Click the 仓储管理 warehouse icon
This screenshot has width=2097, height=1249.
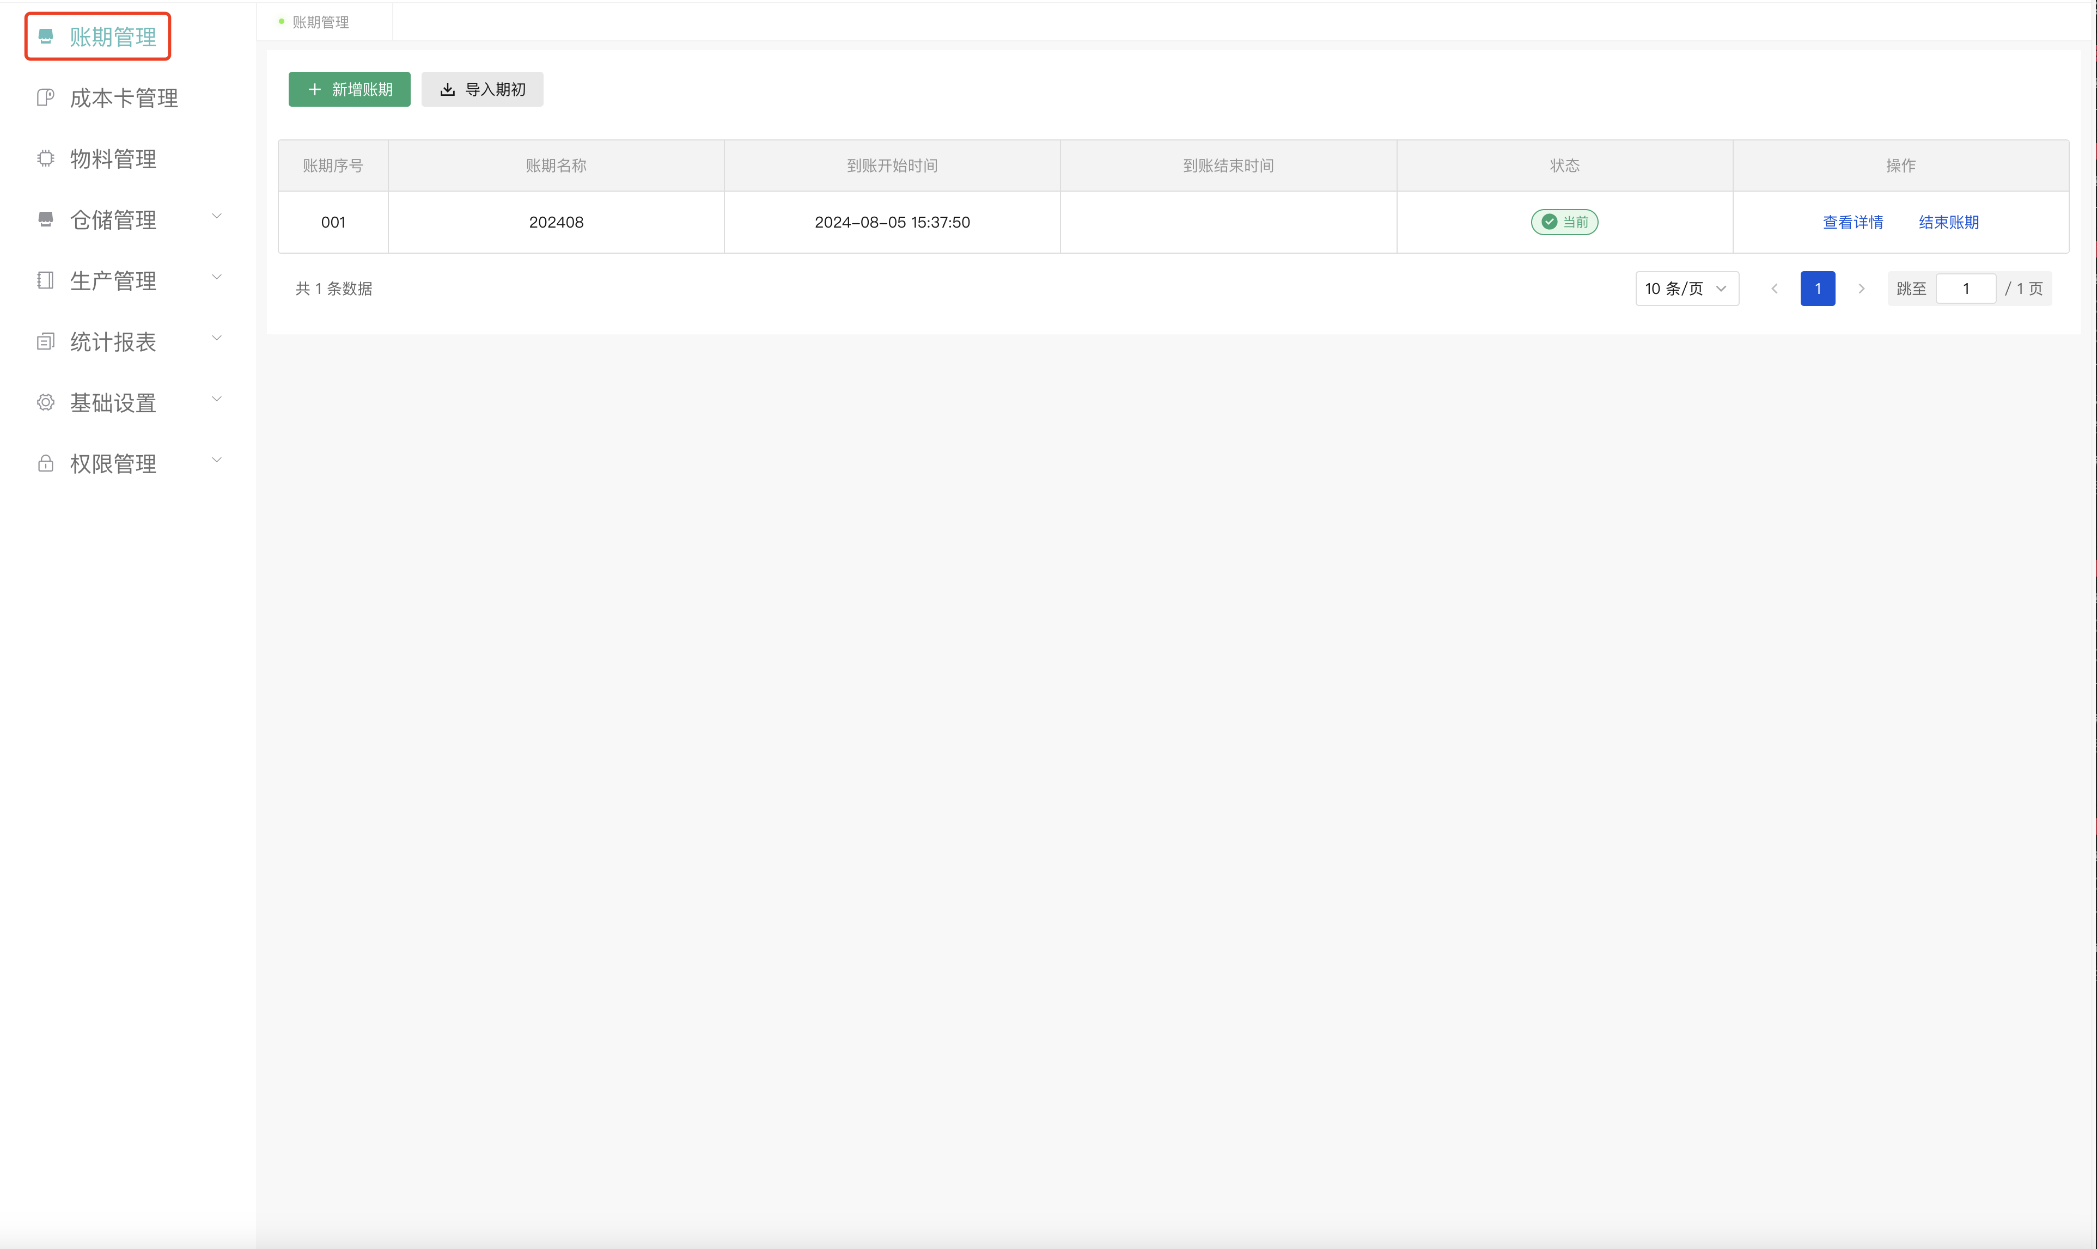[x=45, y=219]
